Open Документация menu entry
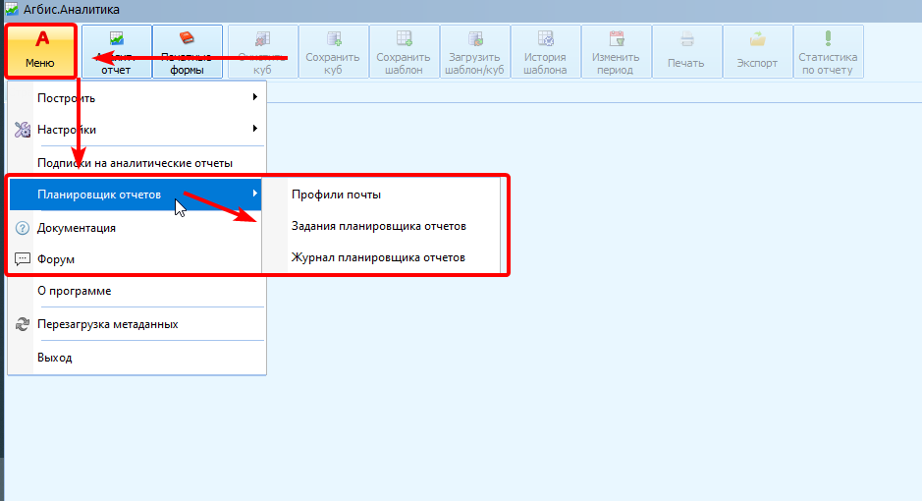The image size is (922, 501). 136,228
